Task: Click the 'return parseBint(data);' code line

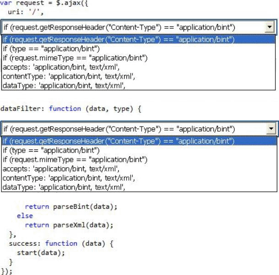Action: [x=71, y=206]
